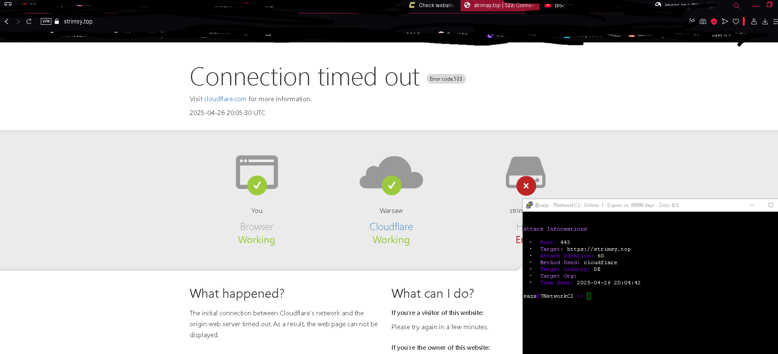Click the Time Sent line in terminal
778x354 pixels.
point(590,283)
